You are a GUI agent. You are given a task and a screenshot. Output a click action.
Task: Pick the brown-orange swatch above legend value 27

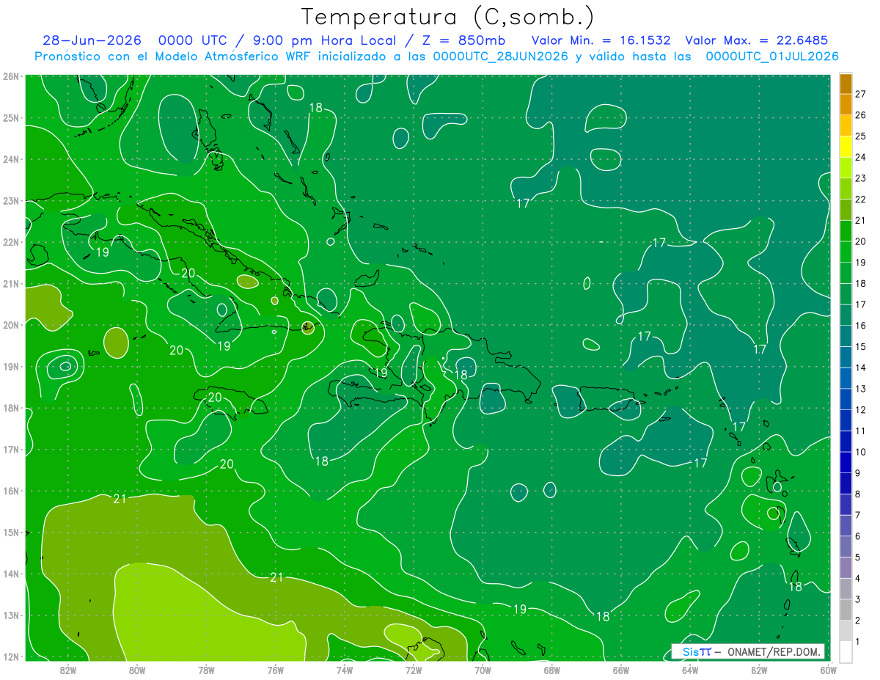click(x=846, y=84)
